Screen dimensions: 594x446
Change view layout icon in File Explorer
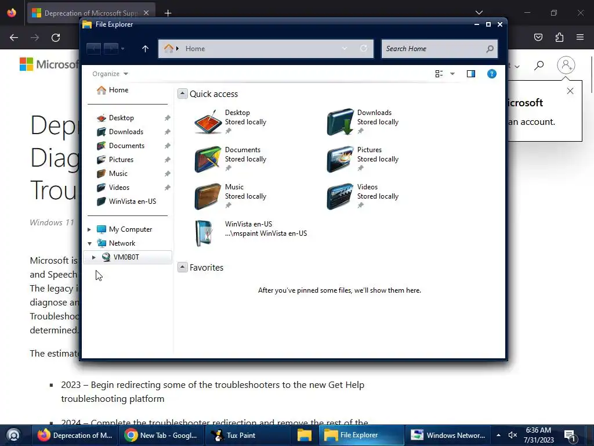pos(439,74)
